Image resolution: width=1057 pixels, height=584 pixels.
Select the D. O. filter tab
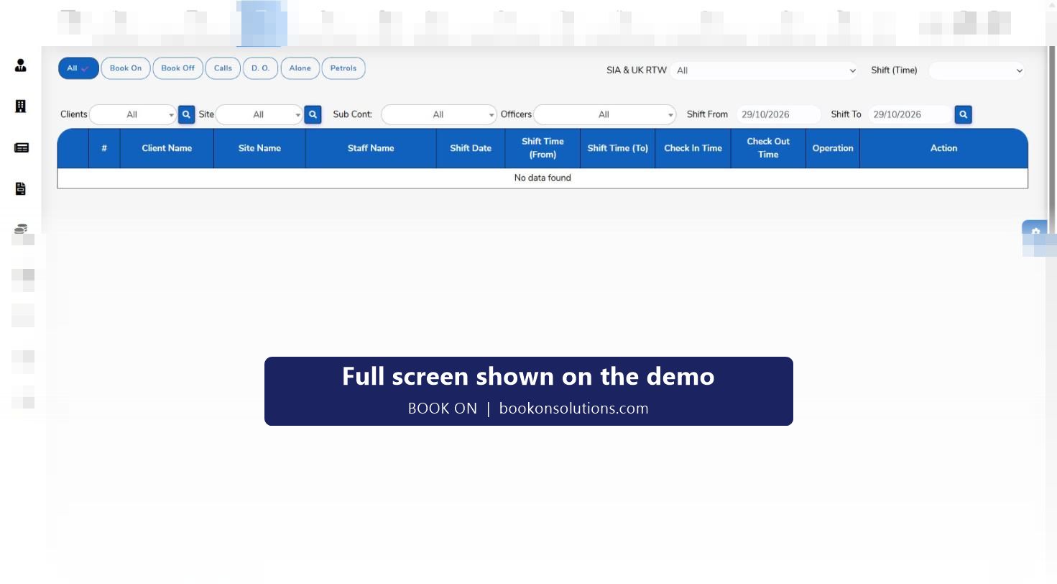tap(260, 68)
